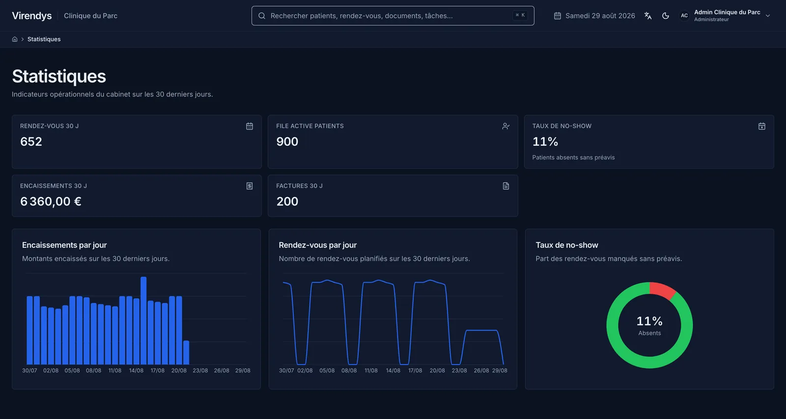This screenshot has height=419, width=786.
Task: Click the File active patients user icon
Action: click(506, 126)
